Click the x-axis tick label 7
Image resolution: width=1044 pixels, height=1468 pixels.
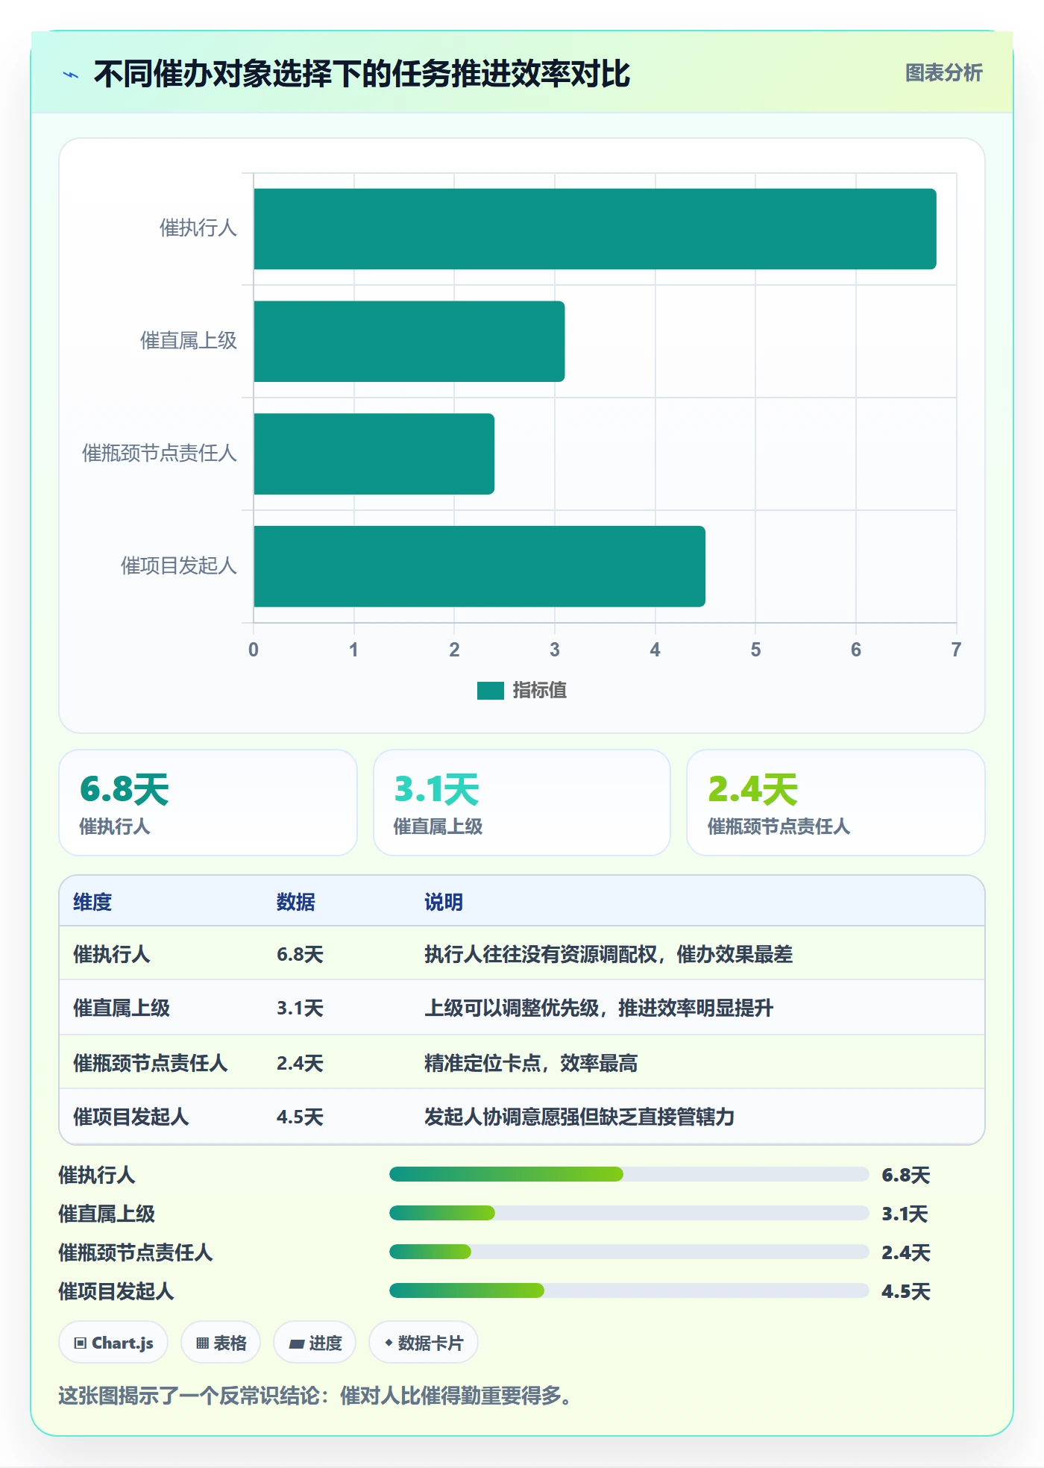coord(956,650)
